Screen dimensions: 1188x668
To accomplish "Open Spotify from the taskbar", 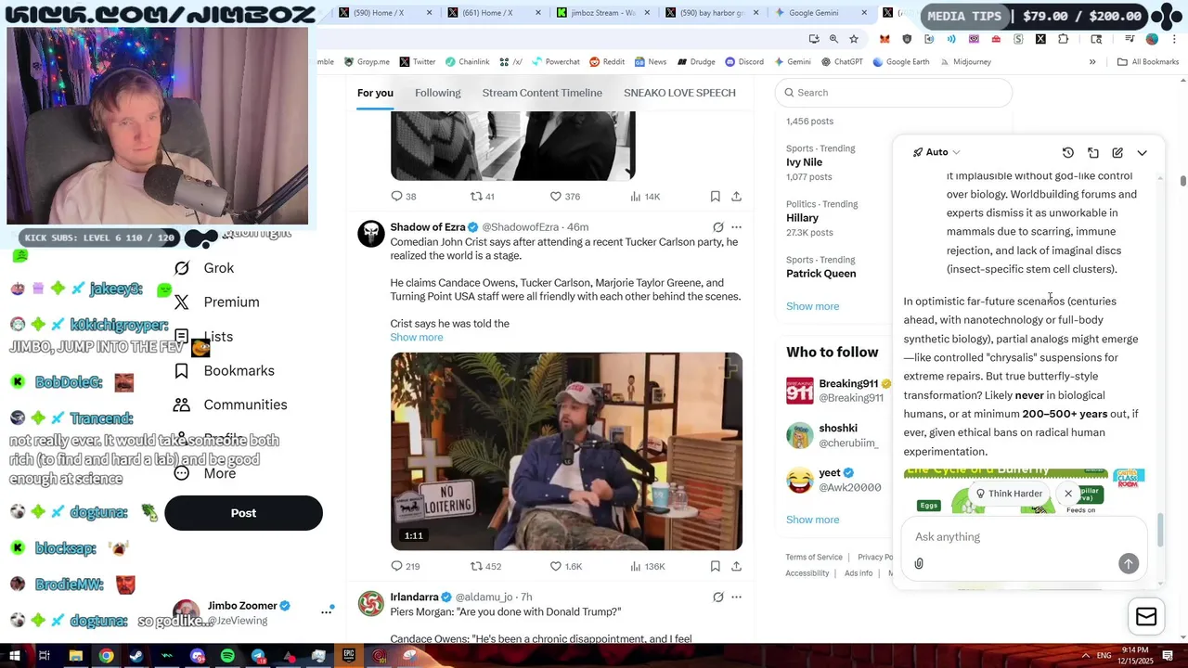I will tap(227, 656).
